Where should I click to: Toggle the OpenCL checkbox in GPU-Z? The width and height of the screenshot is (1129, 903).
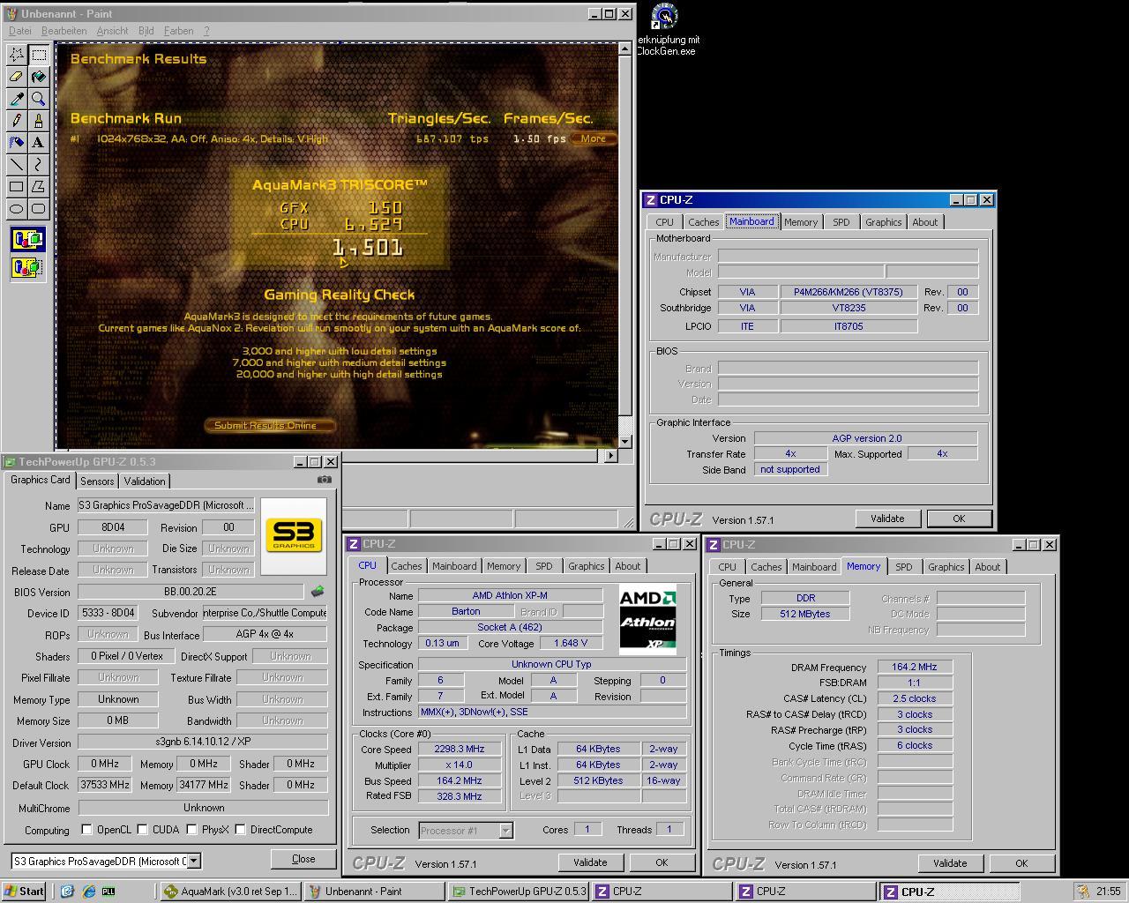tap(86, 830)
